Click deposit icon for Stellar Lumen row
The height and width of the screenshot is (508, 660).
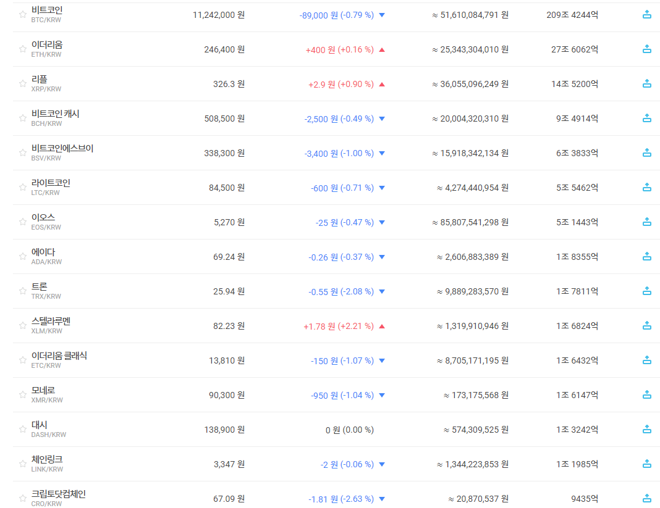647,326
